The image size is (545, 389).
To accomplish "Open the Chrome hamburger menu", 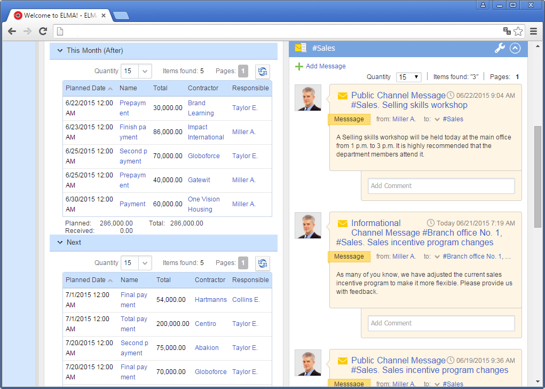I will tap(534, 32).
